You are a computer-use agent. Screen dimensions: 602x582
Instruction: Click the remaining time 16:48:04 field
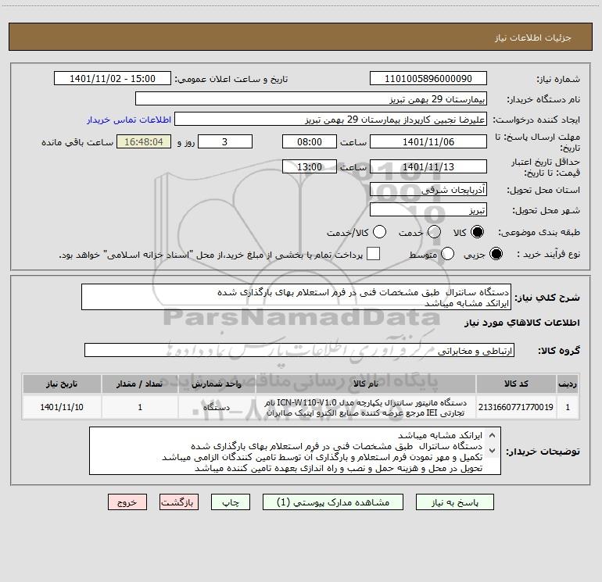coord(144,141)
